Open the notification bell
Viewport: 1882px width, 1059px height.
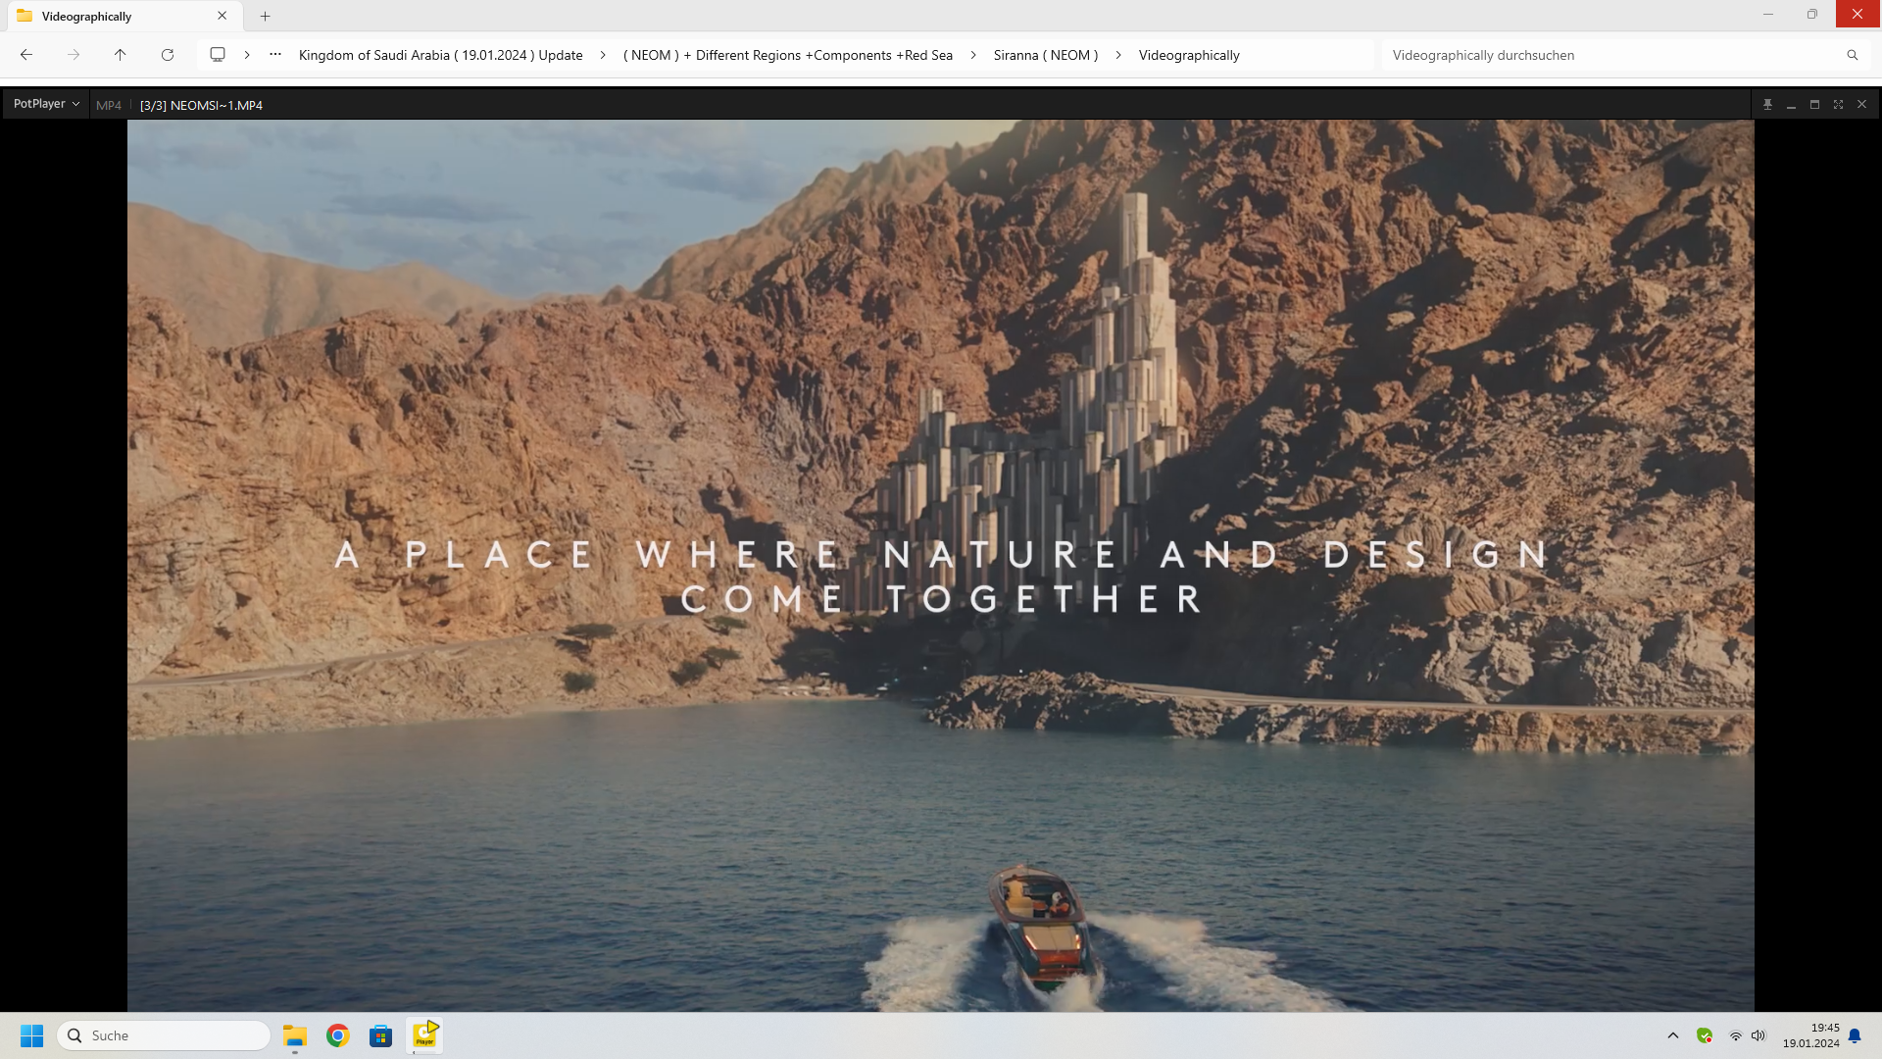coord(1855,1035)
